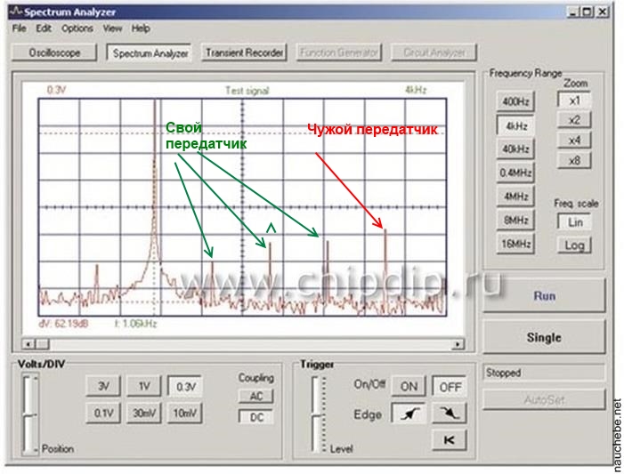Set Volts/DIV to 0.1V

tap(103, 414)
